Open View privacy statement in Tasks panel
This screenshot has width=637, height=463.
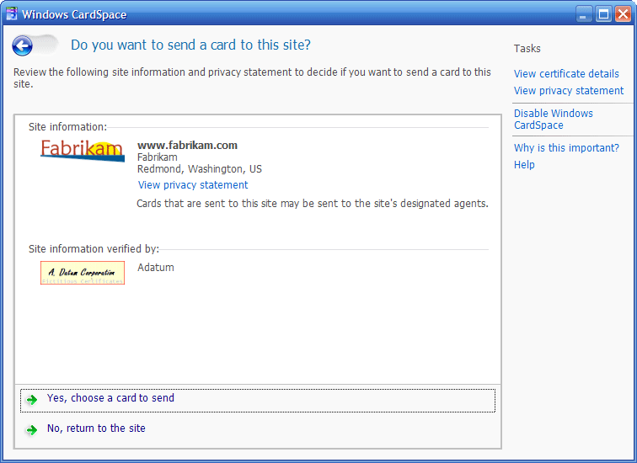click(569, 91)
